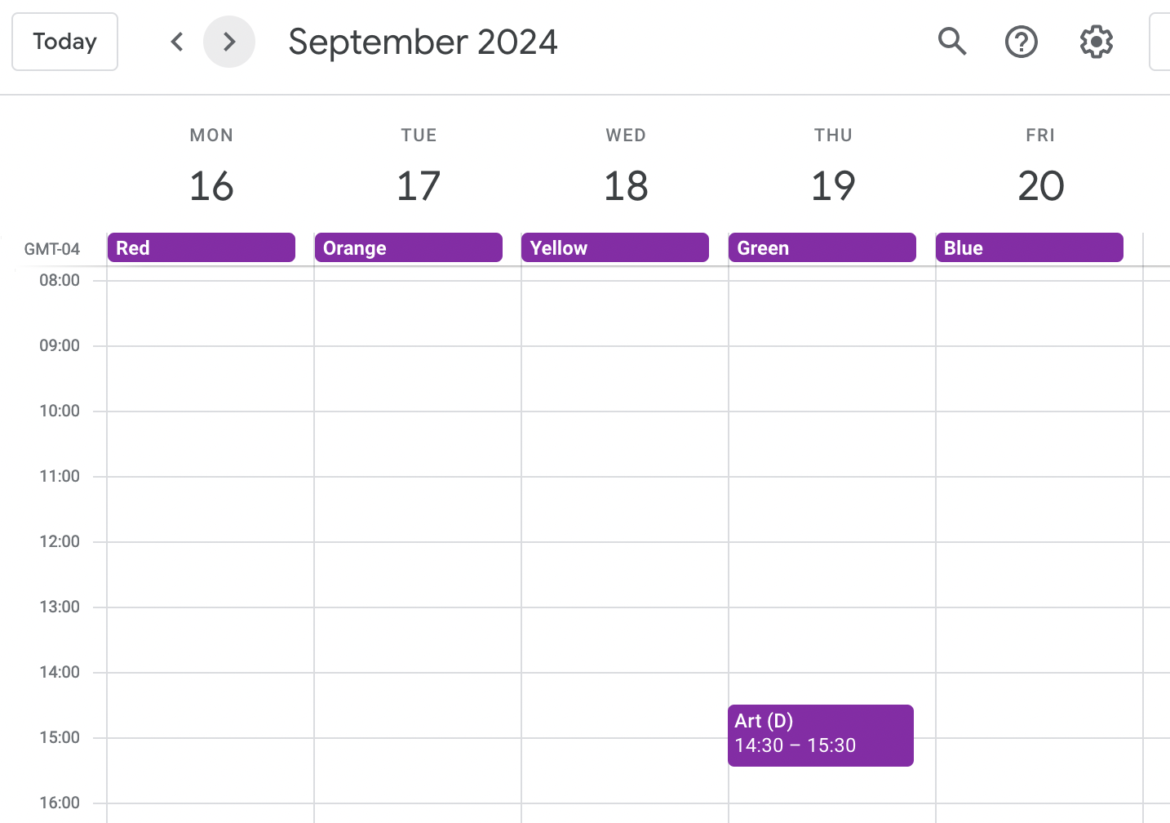Viewport: 1170px width, 823px height.
Task: Open the Red all-day event
Action: pyautogui.click(x=201, y=247)
